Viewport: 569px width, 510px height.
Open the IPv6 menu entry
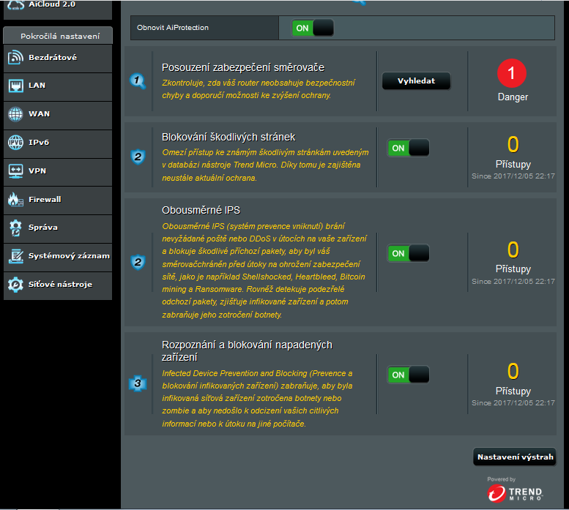coord(58,143)
